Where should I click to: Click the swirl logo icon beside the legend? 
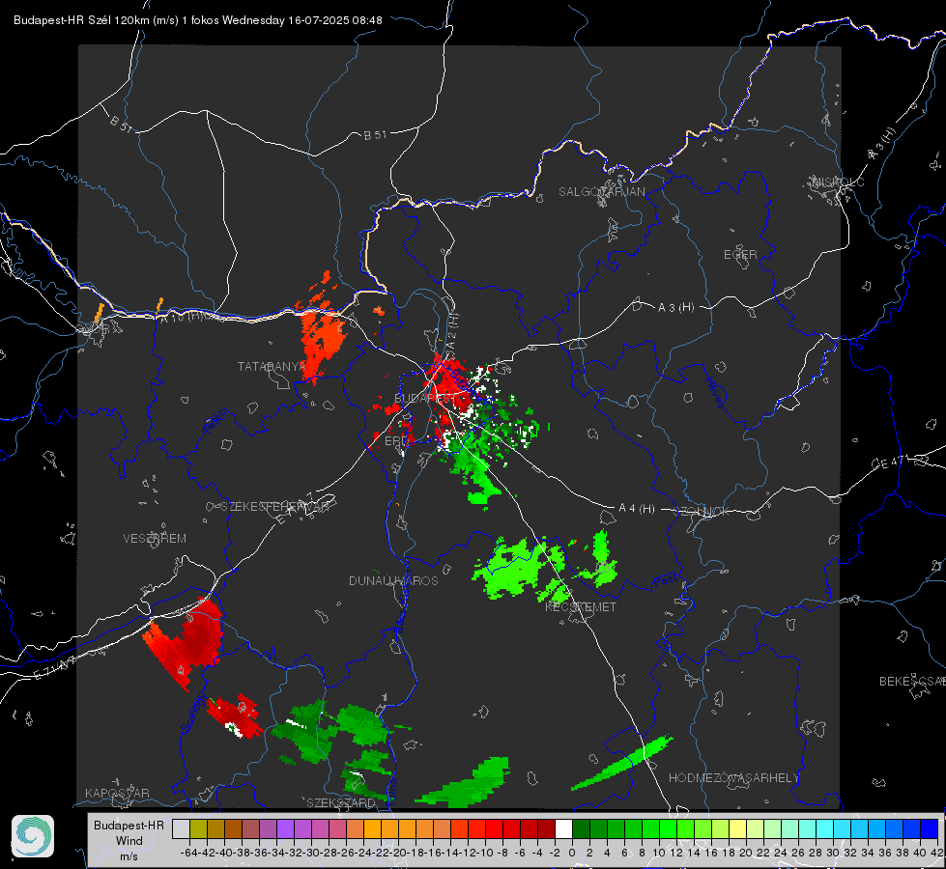coord(33,836)
